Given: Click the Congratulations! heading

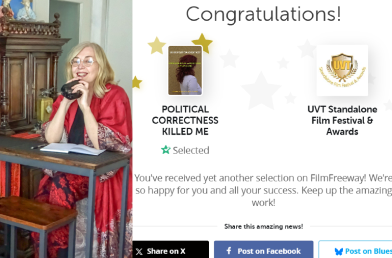Looking at the screenshot, I should (263, 14).
